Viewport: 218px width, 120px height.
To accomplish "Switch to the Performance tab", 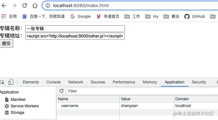I will click(x=124, y=82).
